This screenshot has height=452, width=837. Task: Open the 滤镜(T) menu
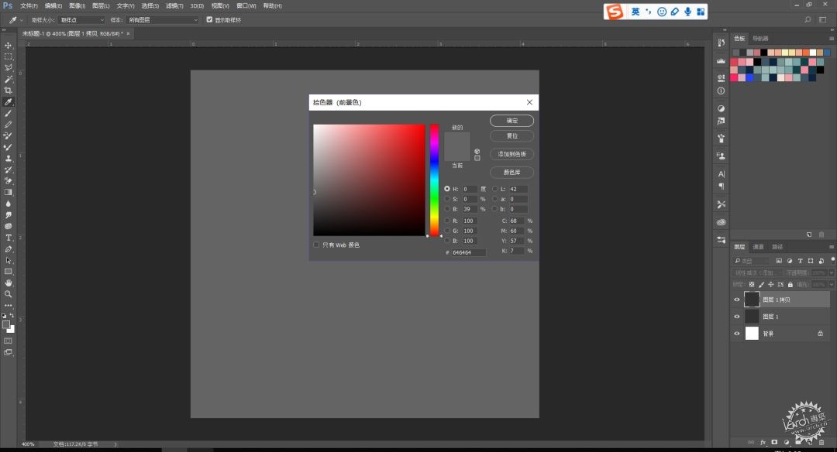tap(174, 6)
